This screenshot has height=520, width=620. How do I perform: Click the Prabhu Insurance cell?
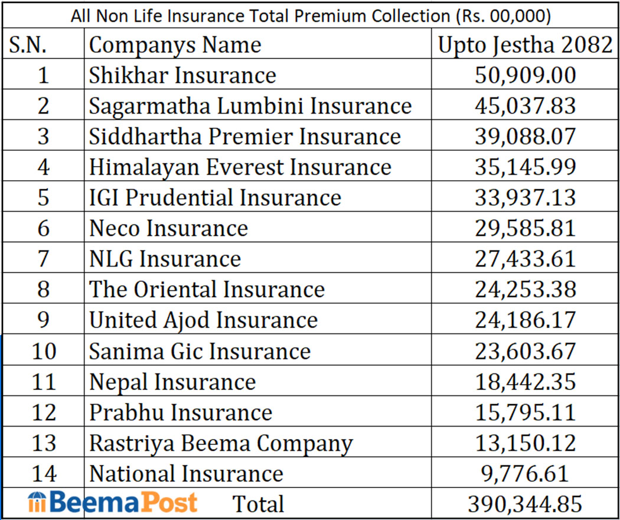pos(180,412)
